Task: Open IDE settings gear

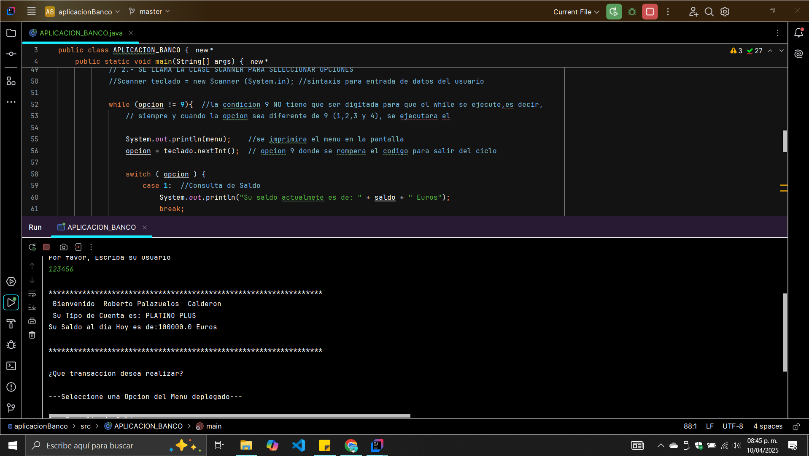Action: [x=725, y=11]
